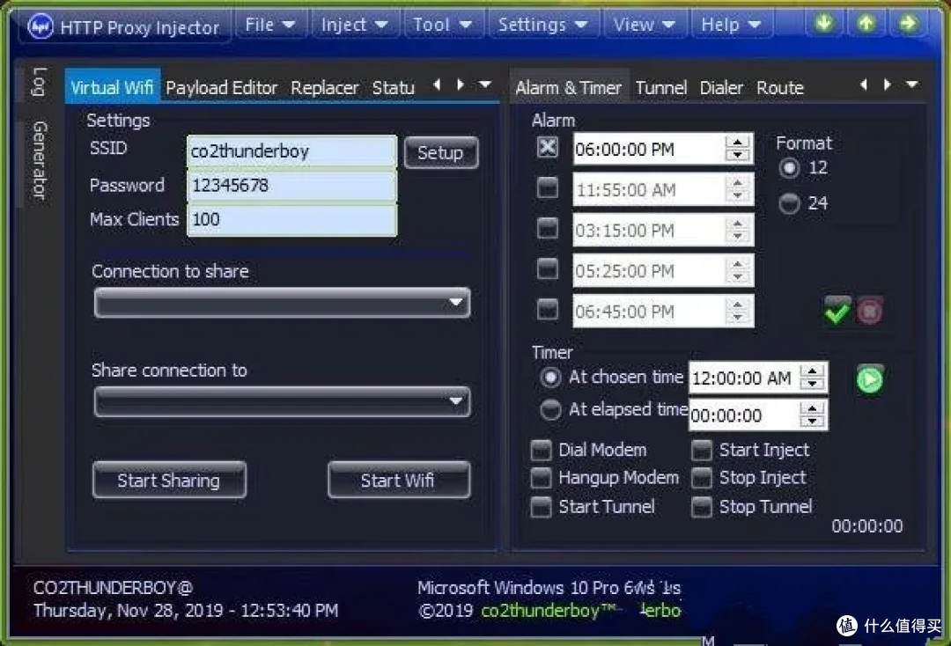The image size is (951, 646).
Task: Start the timer with green play icon
Action: coord(870,380)
